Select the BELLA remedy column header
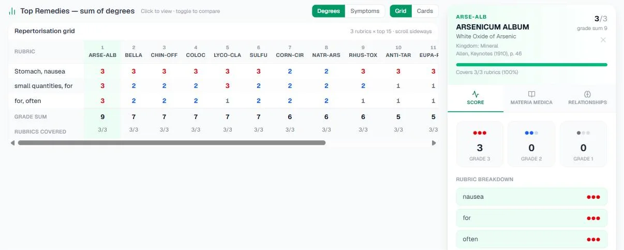This screenshot has width=624, height=250. pos(133,52)
